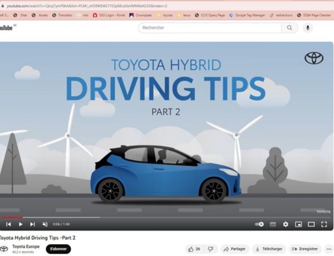Screen dimensions: 334x256
Task: Click the video title below the player
Action: click(37, 238)
